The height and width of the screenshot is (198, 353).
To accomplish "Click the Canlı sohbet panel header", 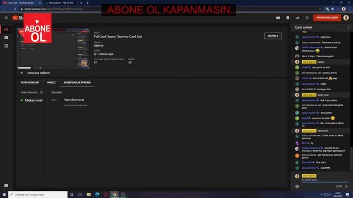I will tap(303, 28).
